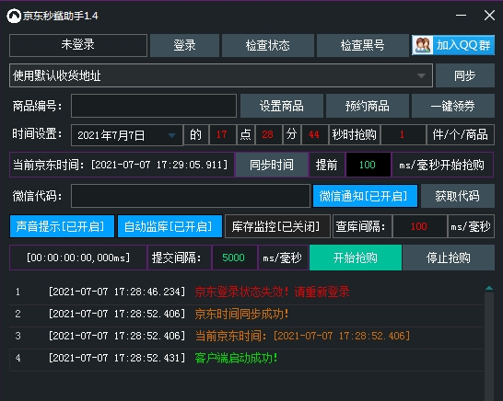The height and width of the screenshot is (401, 503).
Task: Minimize the 京东秒鲨助手 window
Action: pyautogui.click(x=461, y=15)
